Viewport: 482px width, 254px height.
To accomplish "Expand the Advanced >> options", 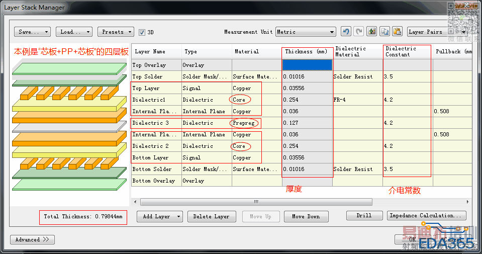I will point(32,239).
